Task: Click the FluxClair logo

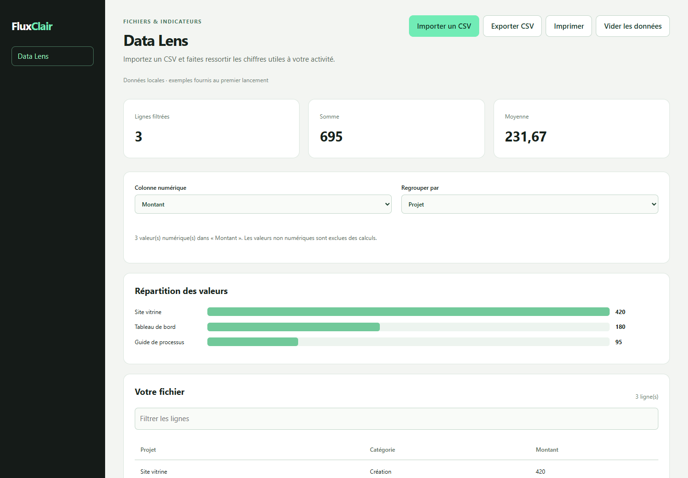Action: pyautogui.click(x=32, y=26)
